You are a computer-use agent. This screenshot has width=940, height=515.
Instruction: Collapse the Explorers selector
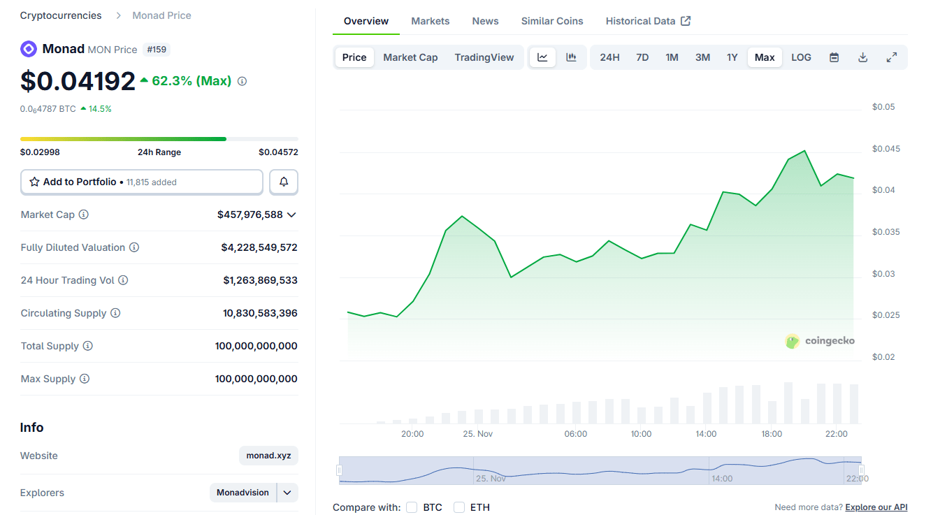point(287,492)
